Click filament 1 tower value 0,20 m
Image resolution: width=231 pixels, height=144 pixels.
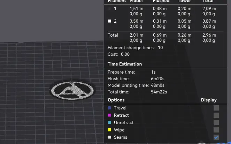184,9
